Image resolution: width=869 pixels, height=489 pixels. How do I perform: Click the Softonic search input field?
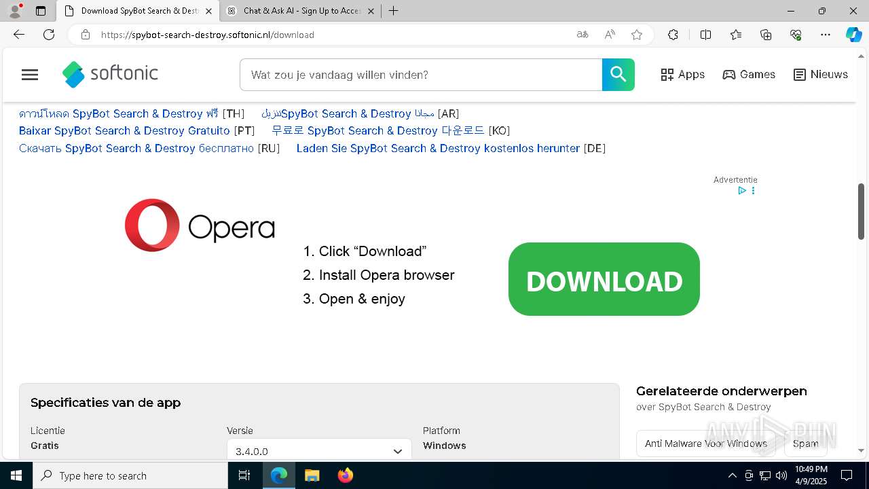click(x=421, y=75)
